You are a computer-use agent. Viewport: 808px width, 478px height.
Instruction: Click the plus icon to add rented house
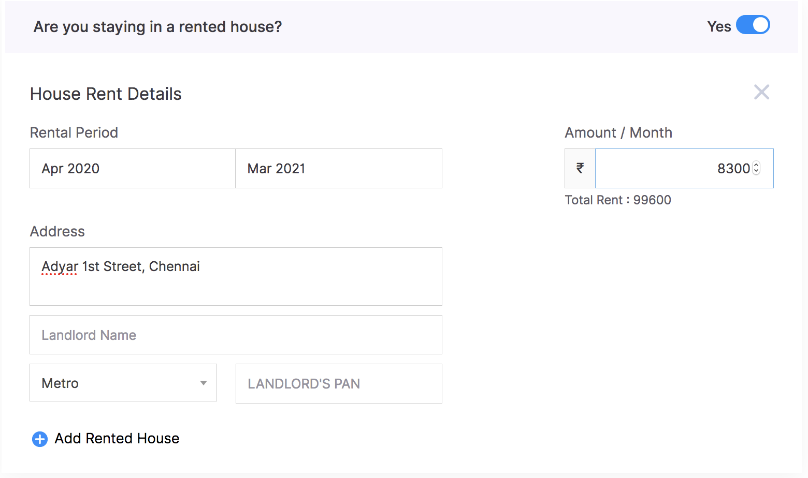(39, 439)
